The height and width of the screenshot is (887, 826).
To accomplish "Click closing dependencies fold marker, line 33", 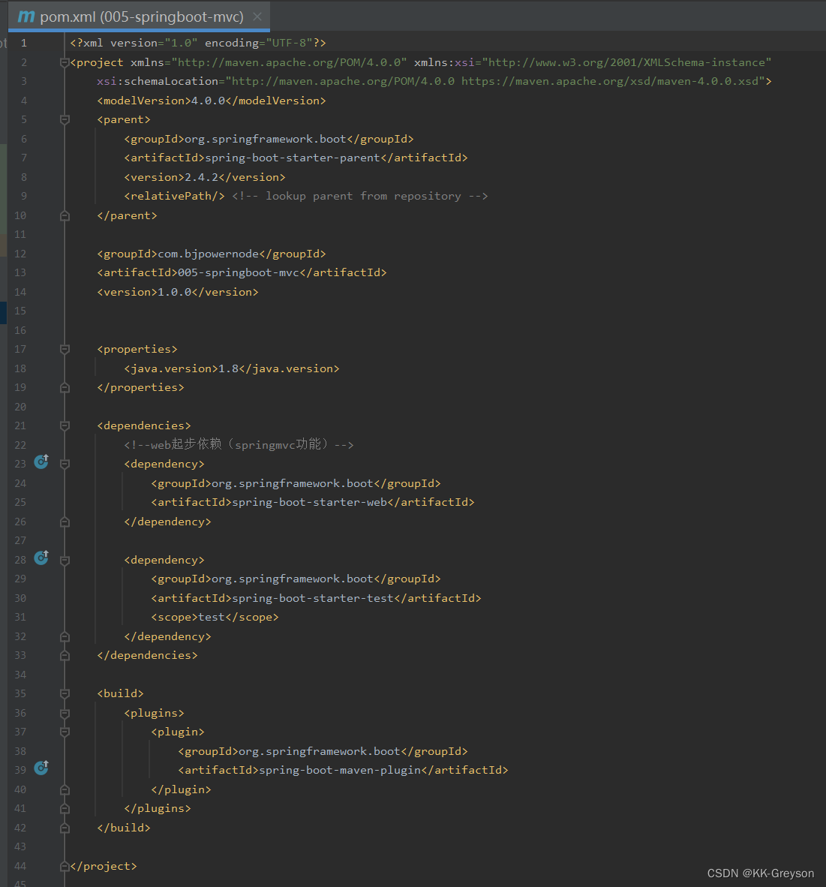I will click(x=65, y=655).
